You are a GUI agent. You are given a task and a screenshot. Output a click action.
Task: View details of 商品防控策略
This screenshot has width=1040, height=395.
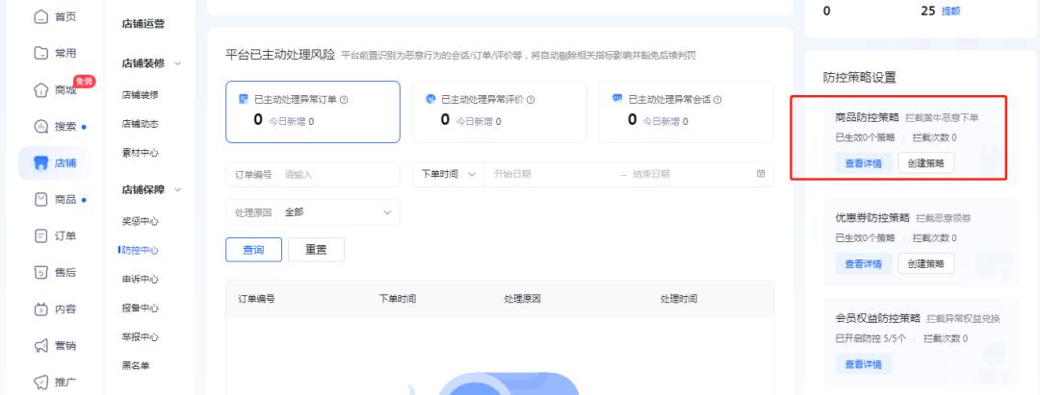click(x=864, y=163)
